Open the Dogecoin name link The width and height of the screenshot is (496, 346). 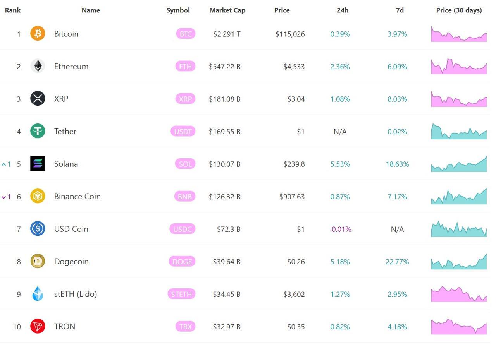click(x=71, y=262)
